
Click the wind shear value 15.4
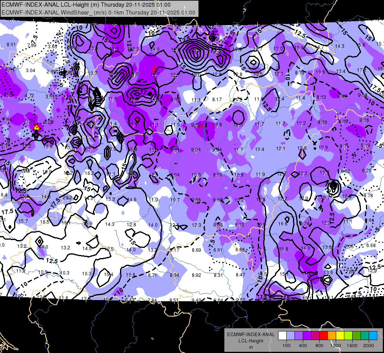(x=109, y=275)
